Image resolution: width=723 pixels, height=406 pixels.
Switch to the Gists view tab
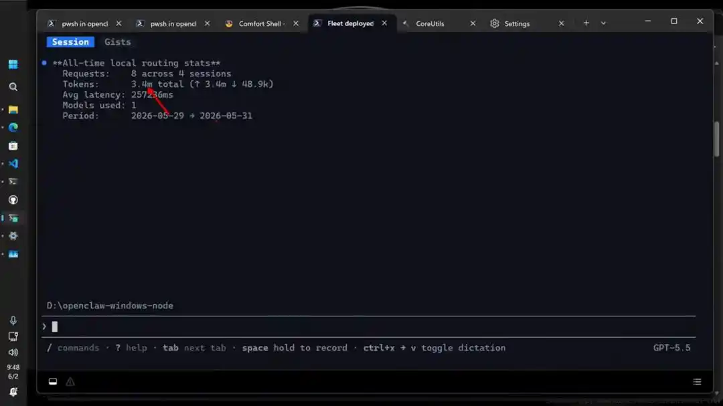(x=118, y=42)
